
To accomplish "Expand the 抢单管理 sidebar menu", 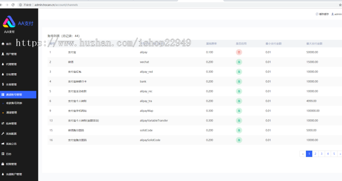I will point(11,123).
